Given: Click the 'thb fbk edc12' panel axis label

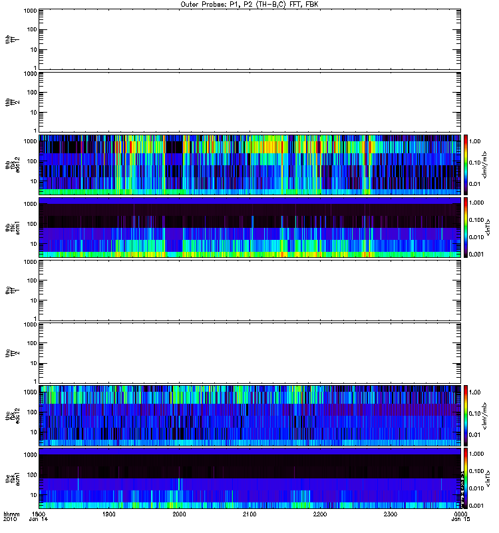Looking at the screenshot, I should pyautogui.click(x=12, y=165).
